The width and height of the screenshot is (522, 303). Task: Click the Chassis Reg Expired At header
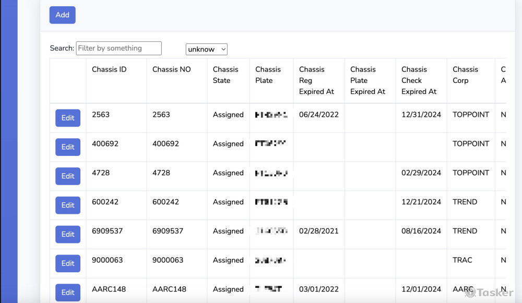click(316, 80)
